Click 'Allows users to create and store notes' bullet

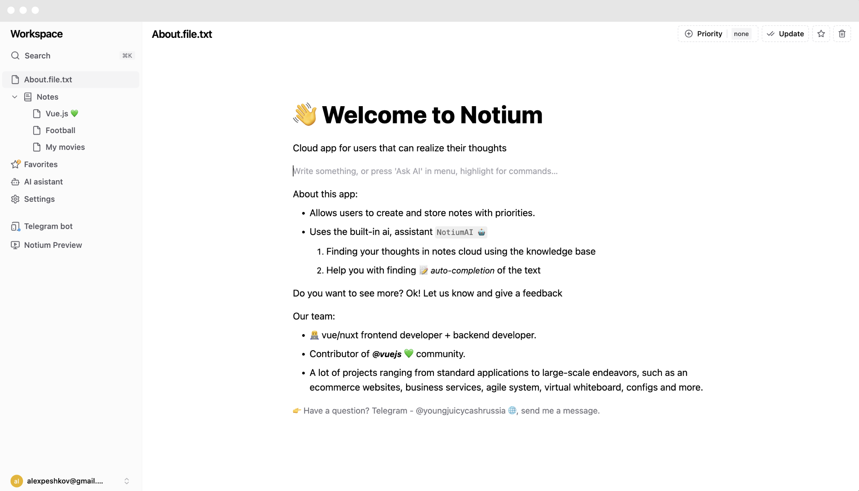coord(422,213)
